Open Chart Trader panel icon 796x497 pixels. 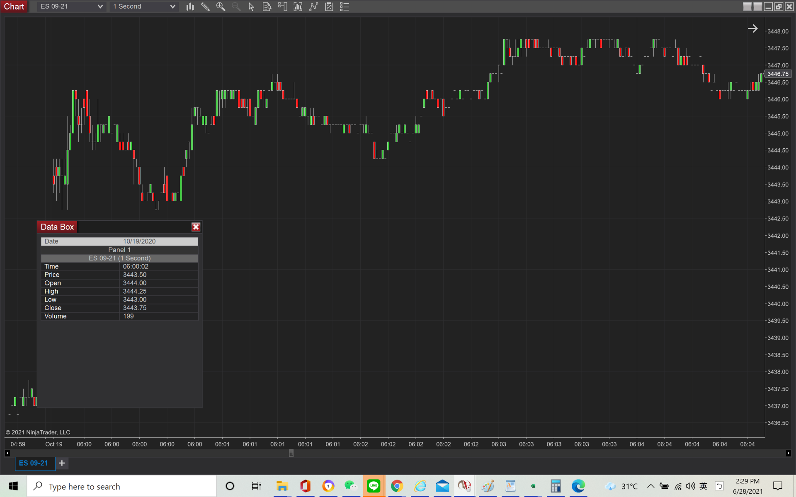tap(282, 7)
